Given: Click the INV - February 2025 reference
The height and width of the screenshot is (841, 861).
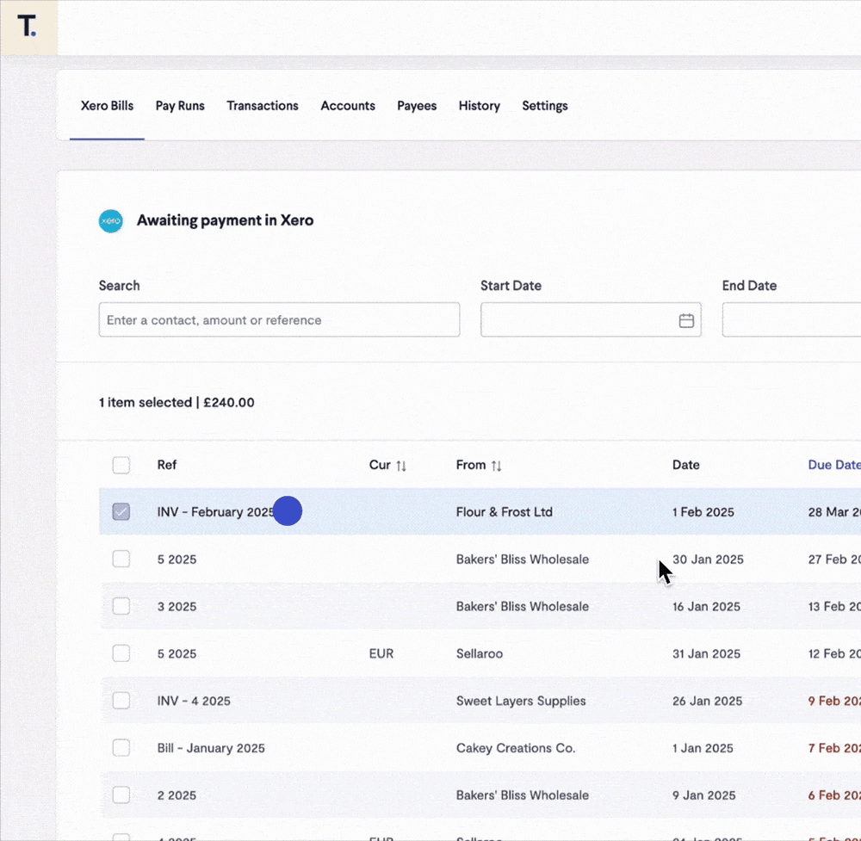Looking at the screenshot, I should [x=215, y=511].
